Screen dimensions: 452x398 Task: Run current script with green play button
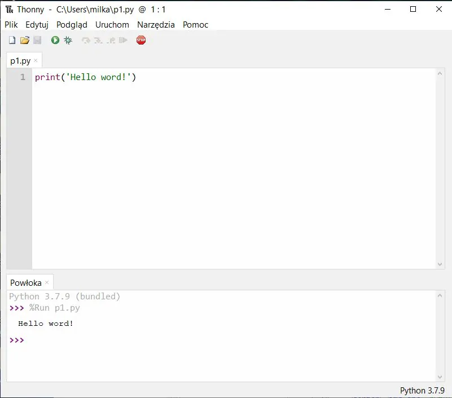pyautogui.click(x=55, y=40)
